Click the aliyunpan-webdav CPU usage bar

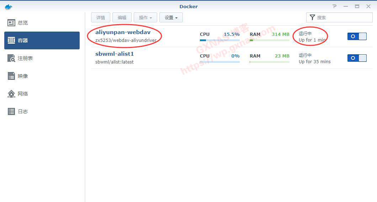coord(220,40)
